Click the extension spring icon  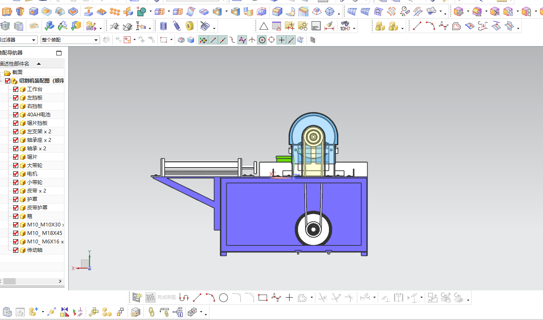(x=177, y=26)
